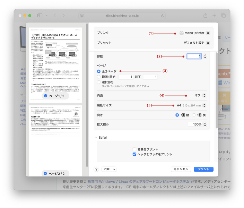Uncheck ヘッダとフッタをプリント checkbox

[134, 154]
